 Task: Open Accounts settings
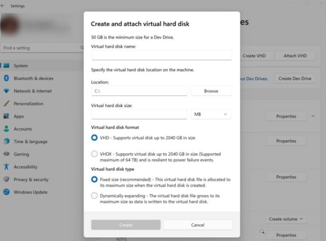tap(42, 129)
